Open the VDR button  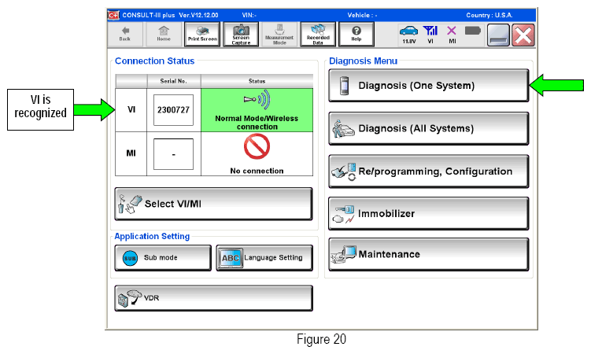pyautogui.click(x=213, y=298)
